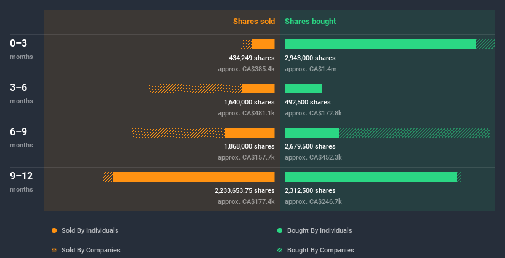Click the hatched Sold By Companies legend icon
Image resolution: width=505 pixels, height=258 pixels.
pyautogui.click(x=54, y=250)
